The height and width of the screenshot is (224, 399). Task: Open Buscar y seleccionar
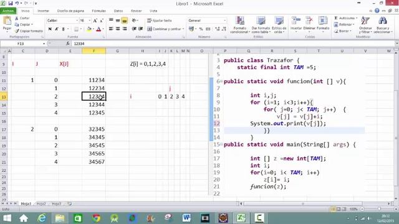383,25
